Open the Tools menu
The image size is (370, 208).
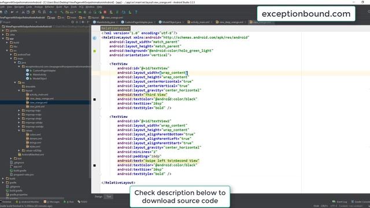[x=73, y=7]
